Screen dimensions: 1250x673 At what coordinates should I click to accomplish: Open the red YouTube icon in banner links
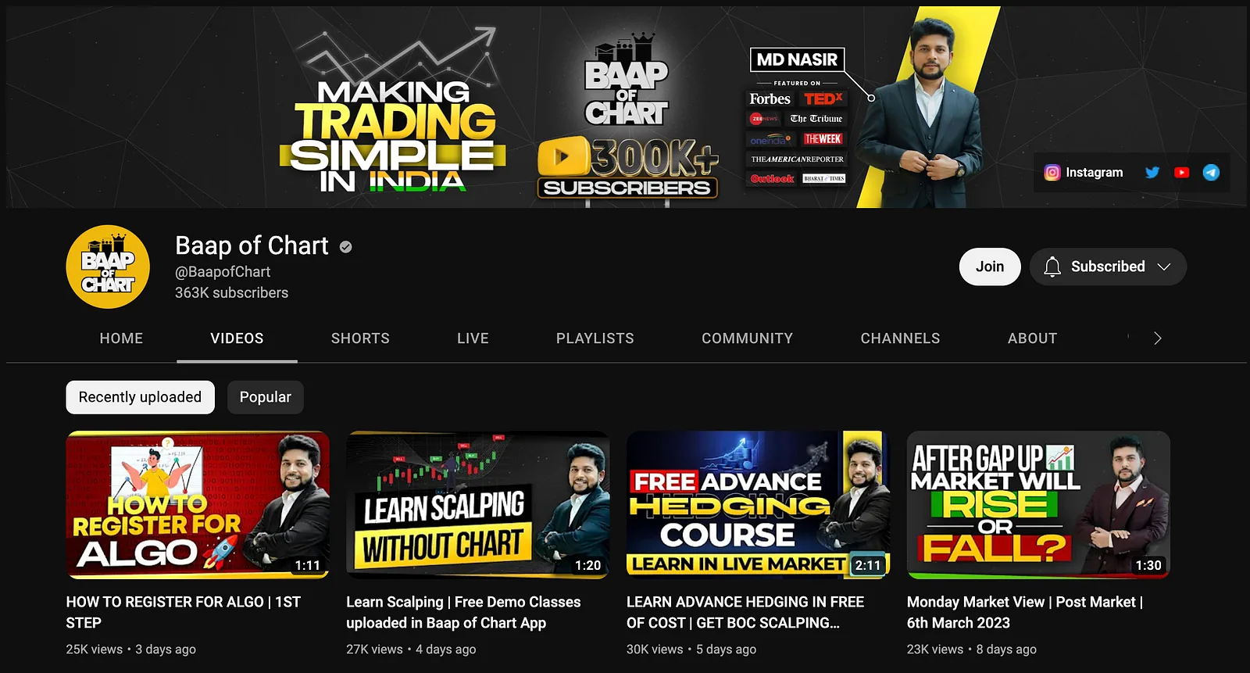1182,173
